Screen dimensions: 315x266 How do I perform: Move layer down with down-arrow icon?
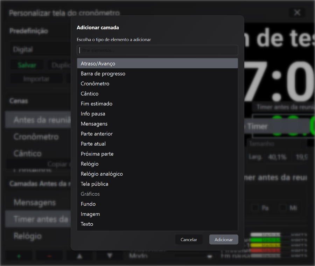click(110, 256)
